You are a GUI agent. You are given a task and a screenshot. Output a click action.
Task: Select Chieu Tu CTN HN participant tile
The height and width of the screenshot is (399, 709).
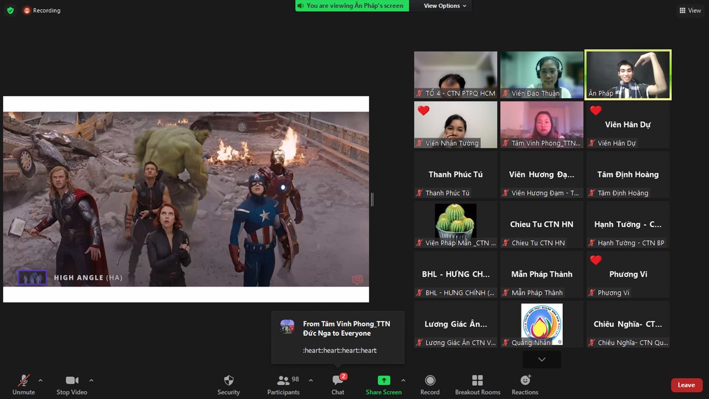pos(542,224)
